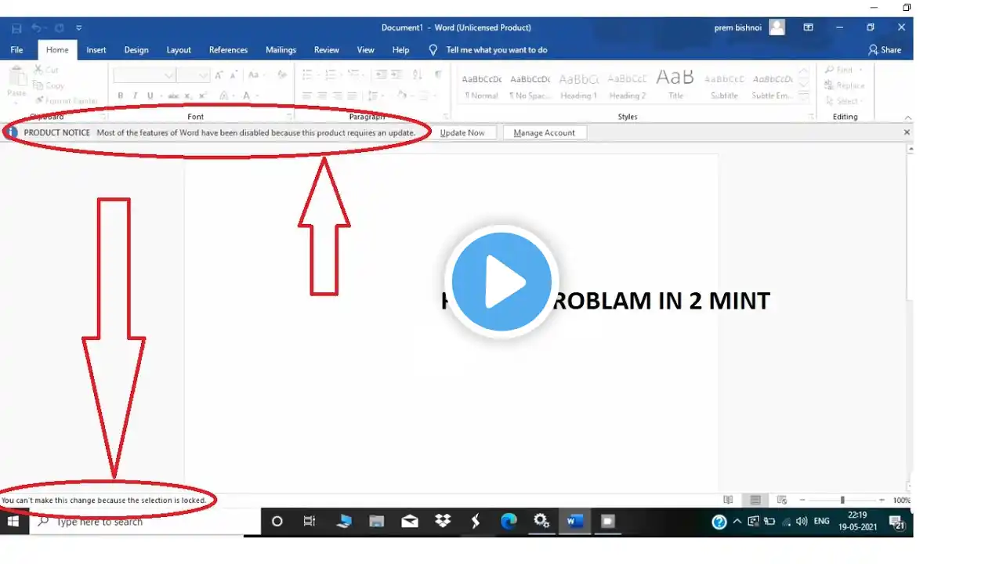Click the Increase Font Size icon
Image resolution: width=1003 pixels, height=564 pixels.
[219, 75]
